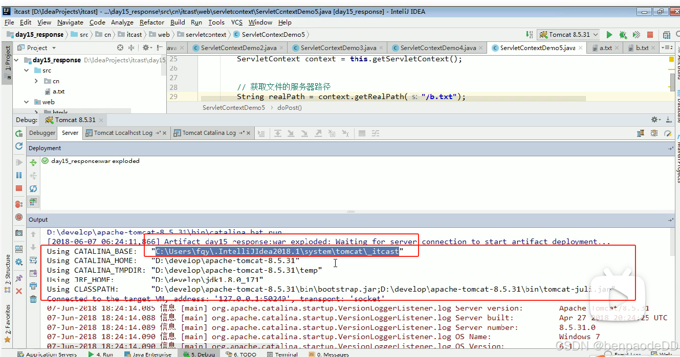The height and width of the screenshot is (357, 680).
Task: Select a.txt file in project tree
Action: click(x=54, y=91)
